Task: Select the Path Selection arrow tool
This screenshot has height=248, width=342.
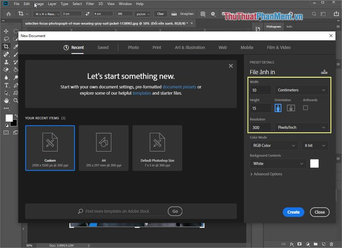Action: click(x=6, y=93)
